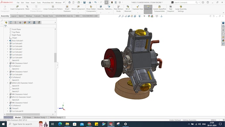This screenshot has height=127, width=225.
Task: Click Take Snapshot
Action: 171,9
